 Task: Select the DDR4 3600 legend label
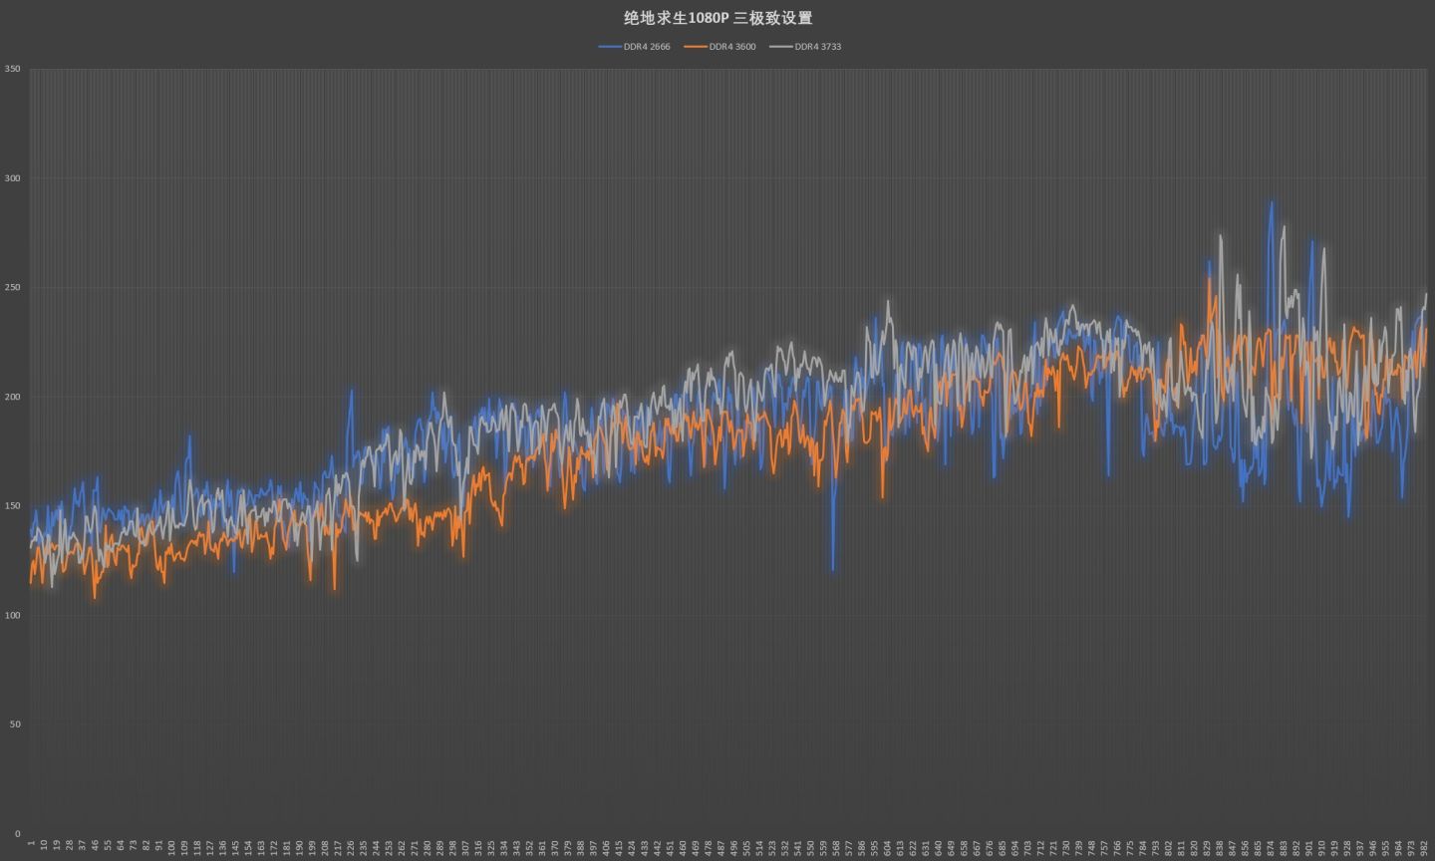[x=732, y=47]
